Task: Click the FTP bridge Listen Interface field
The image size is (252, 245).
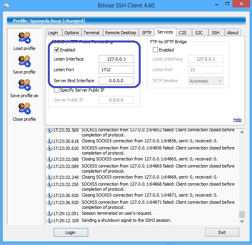Action: 205,59
